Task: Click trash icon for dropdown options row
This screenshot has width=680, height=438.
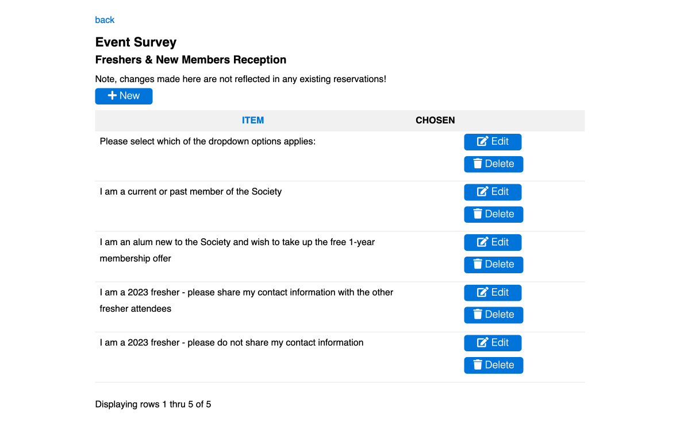Action: coord(478,164)
